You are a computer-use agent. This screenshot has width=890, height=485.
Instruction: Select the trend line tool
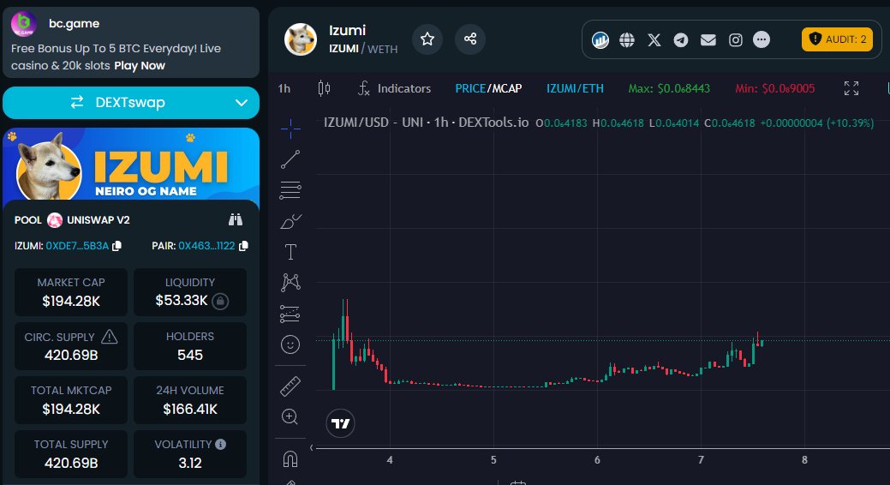(290, 159)
